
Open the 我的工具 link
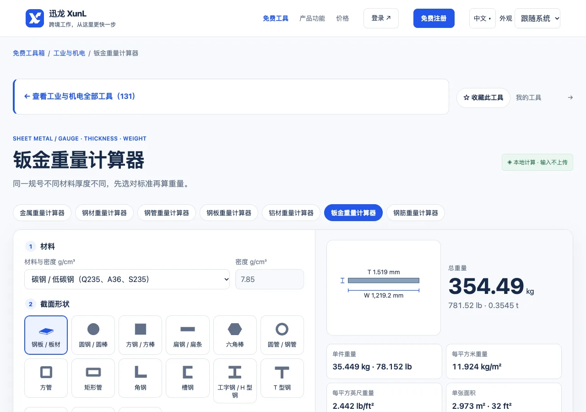click(x=528, y=98)
